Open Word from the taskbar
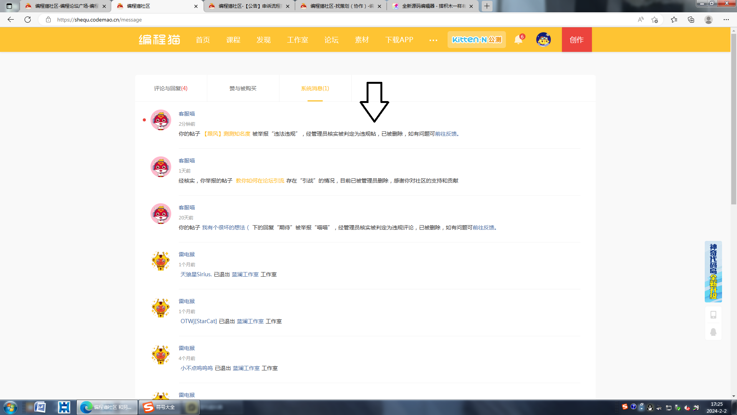This screenshot has height=415, width=737. pos(40,407)
